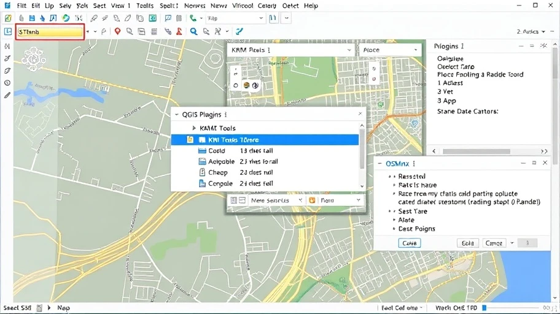Open the Celerly menu
This screenshot has width=560, height=314.
[x=266, y=6]
